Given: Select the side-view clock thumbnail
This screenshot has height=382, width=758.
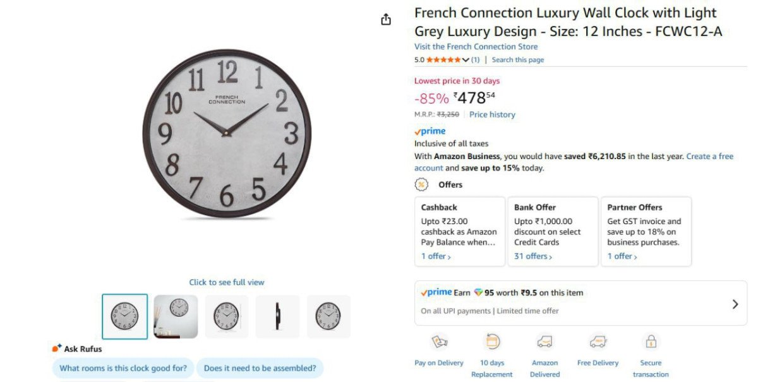Looking at the screenshot, I should (x=278, y=316).
